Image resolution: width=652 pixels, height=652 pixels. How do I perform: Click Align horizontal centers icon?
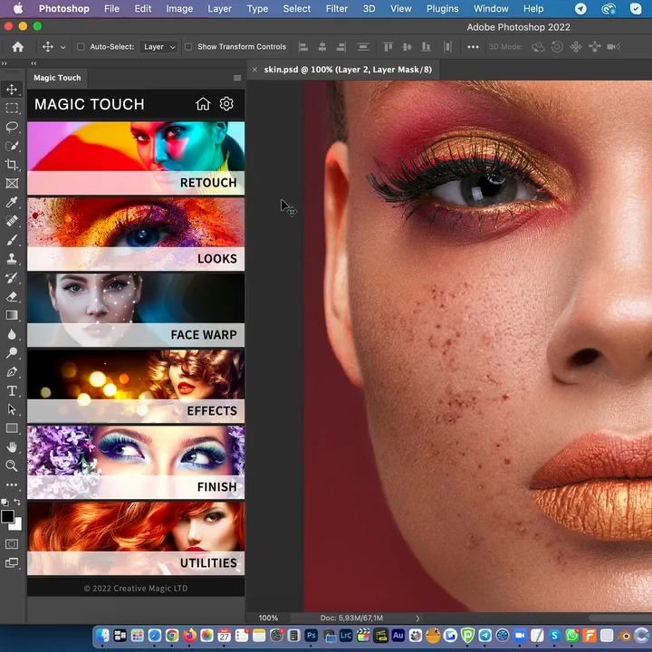click(322, 47)
